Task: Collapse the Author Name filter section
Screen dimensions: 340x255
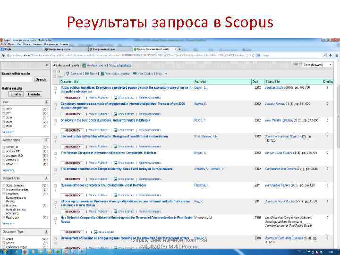Action: point(46,140)
